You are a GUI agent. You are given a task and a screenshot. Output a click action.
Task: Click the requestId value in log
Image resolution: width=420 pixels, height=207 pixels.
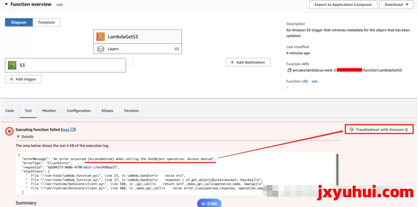click(x=82, y=167)
